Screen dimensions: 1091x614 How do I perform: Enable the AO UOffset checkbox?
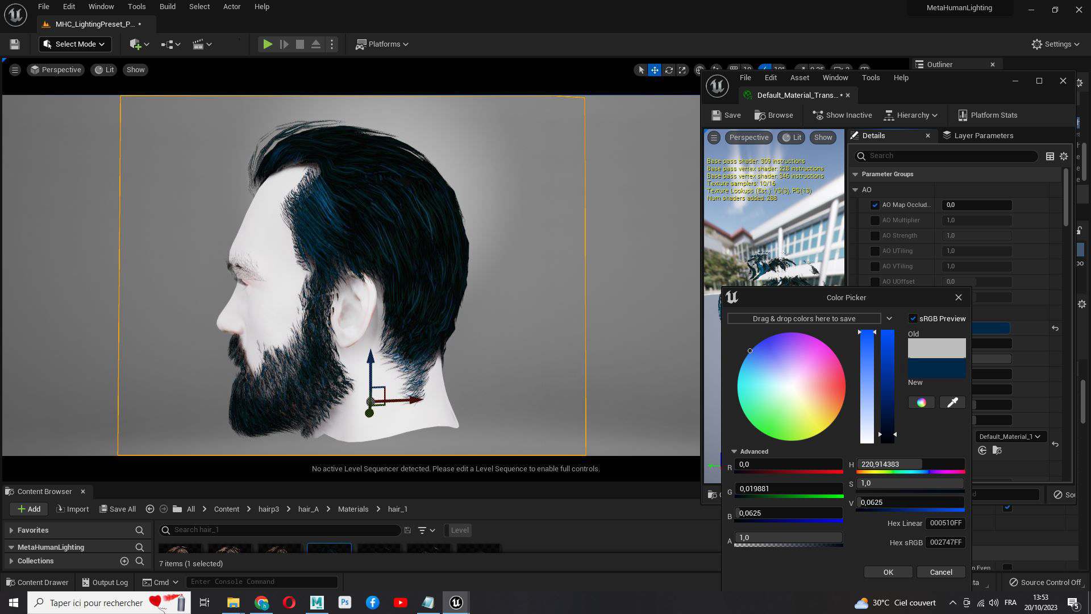point(875,282)
